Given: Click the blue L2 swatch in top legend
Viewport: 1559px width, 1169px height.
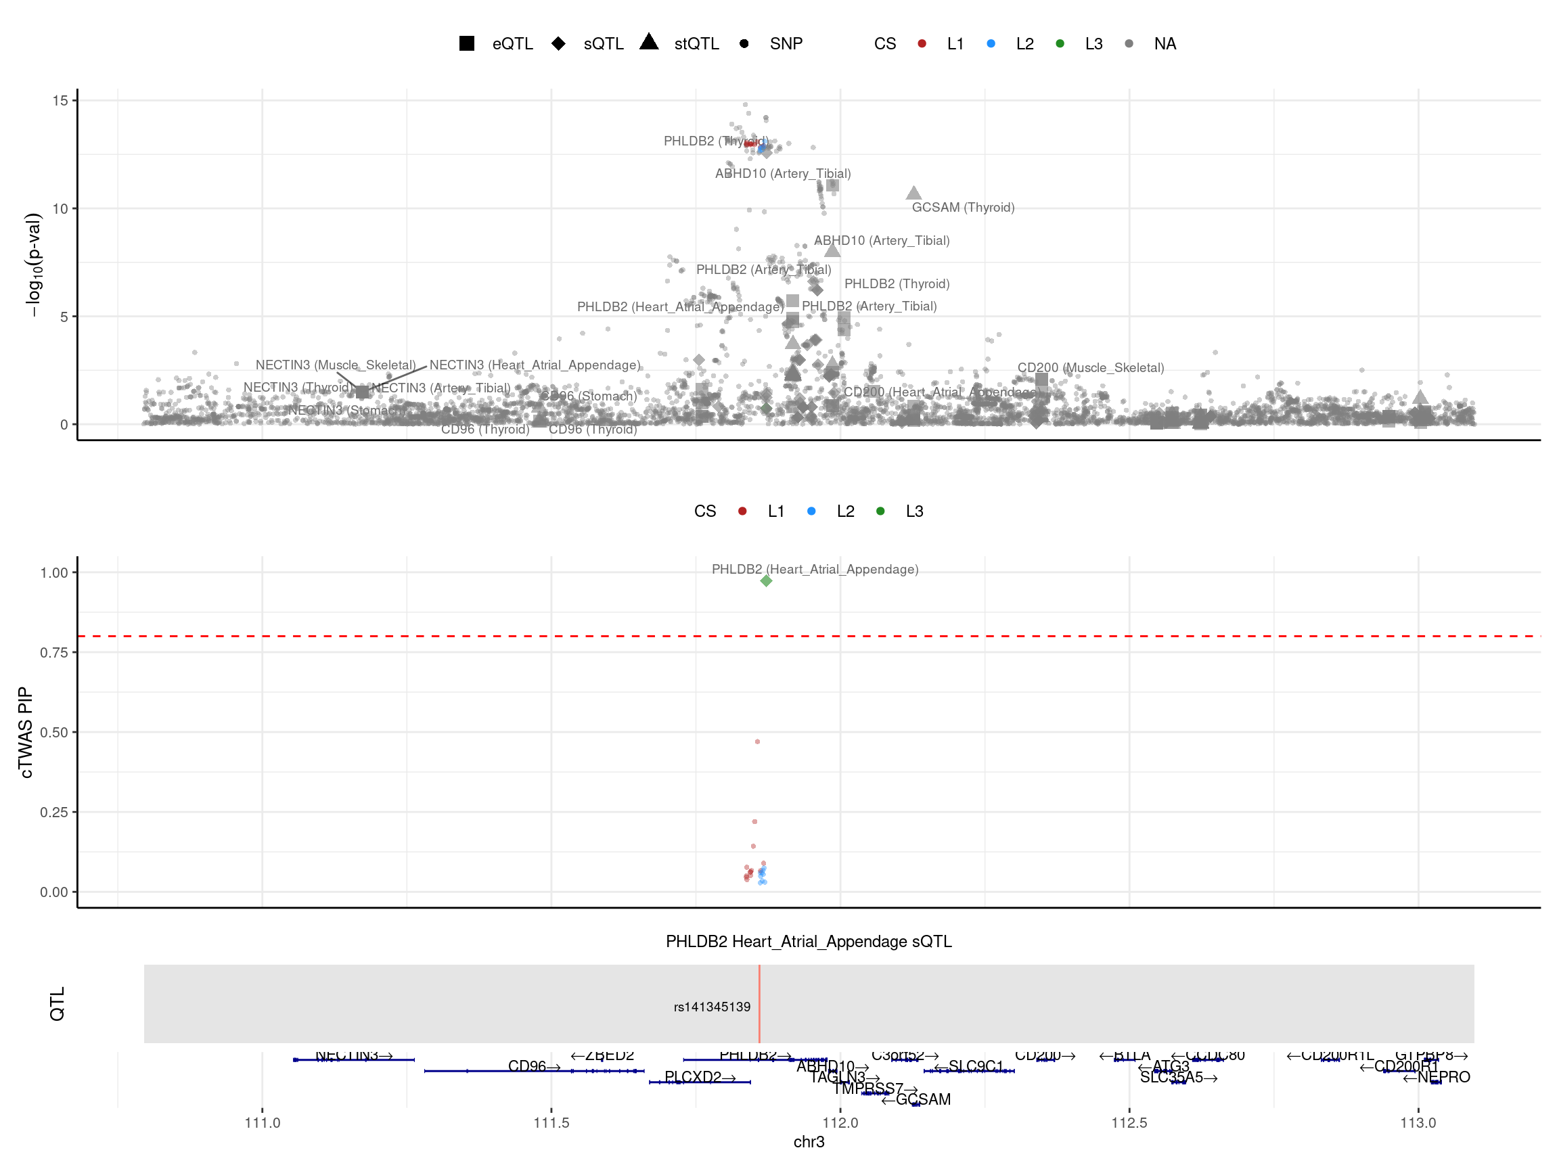Looking at the screenshot, I should pos(991,44).
